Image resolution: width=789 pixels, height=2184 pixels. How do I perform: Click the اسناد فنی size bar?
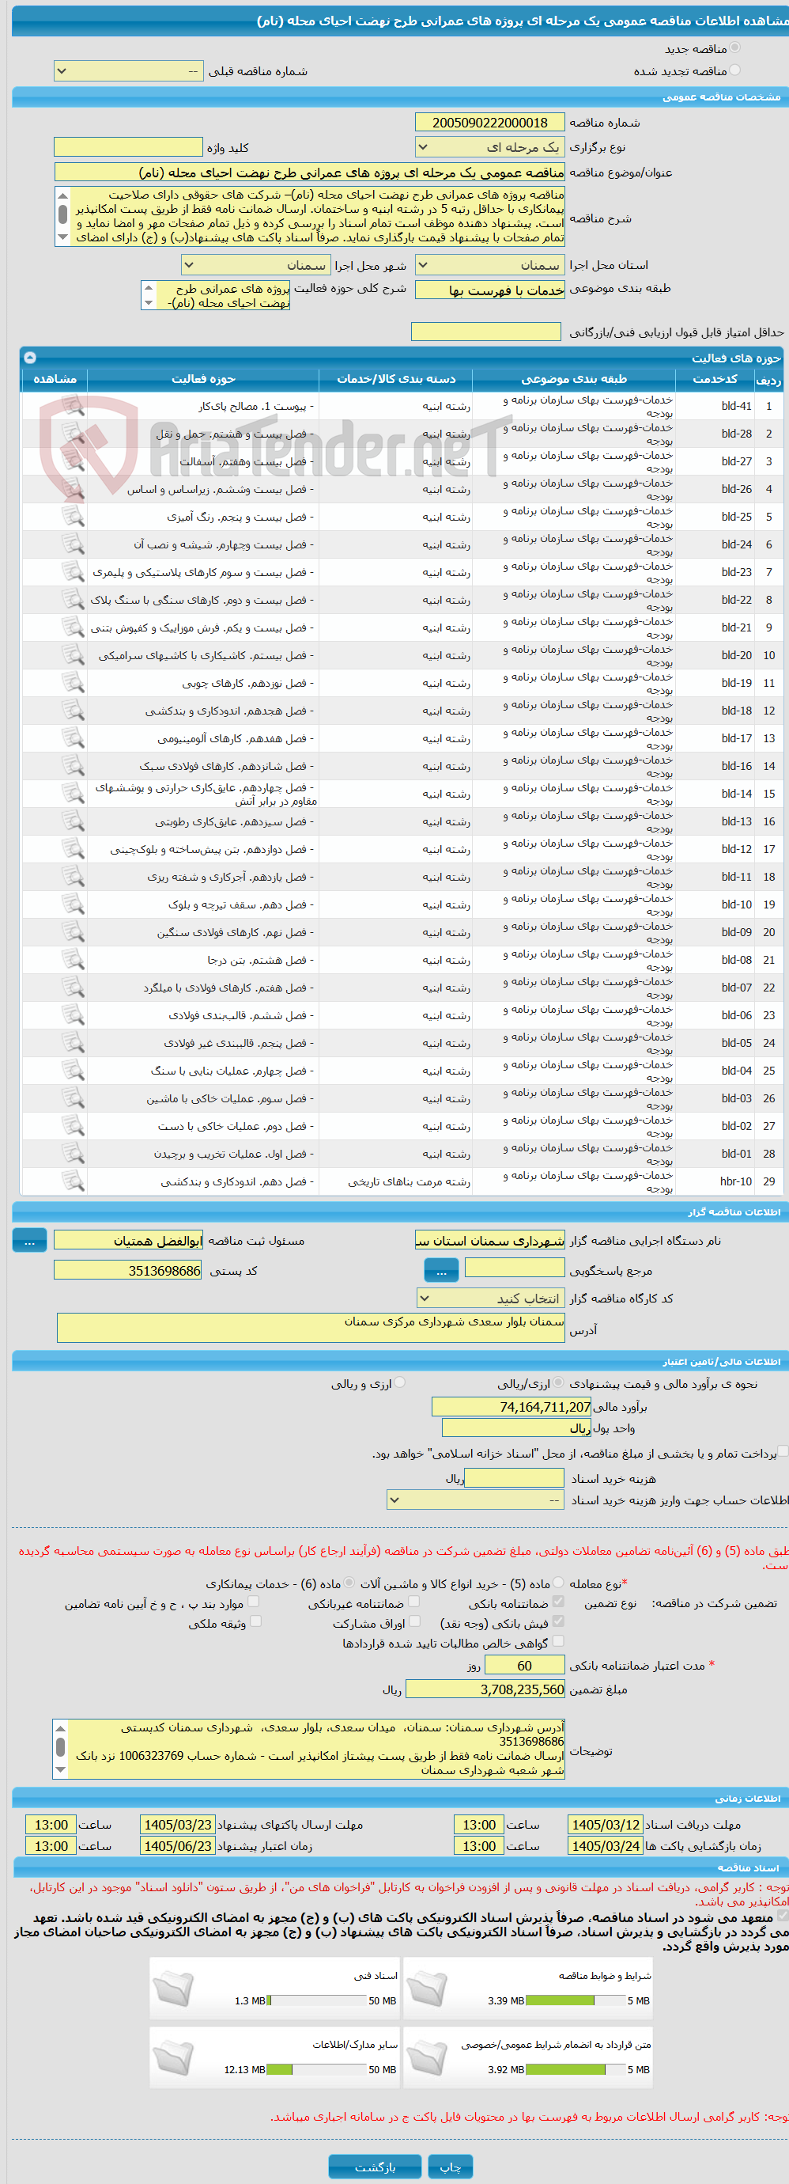[317, 2000]
